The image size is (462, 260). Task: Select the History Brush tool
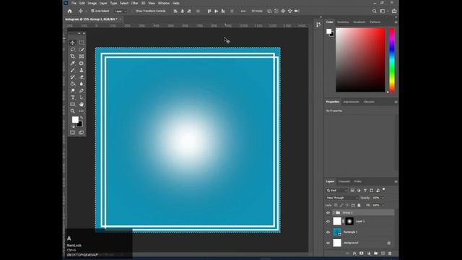click(72, 77)
